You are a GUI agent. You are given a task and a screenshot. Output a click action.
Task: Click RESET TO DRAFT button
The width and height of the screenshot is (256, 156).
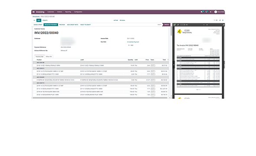click(85, 25)
